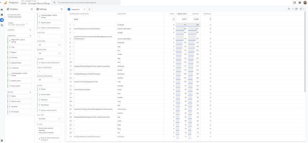Image resolution: width=308 pixels, height=143 pixels.
Task: Click the Sessions value chip in Settings
Action: pyautogui.click(x=50, y=100)
